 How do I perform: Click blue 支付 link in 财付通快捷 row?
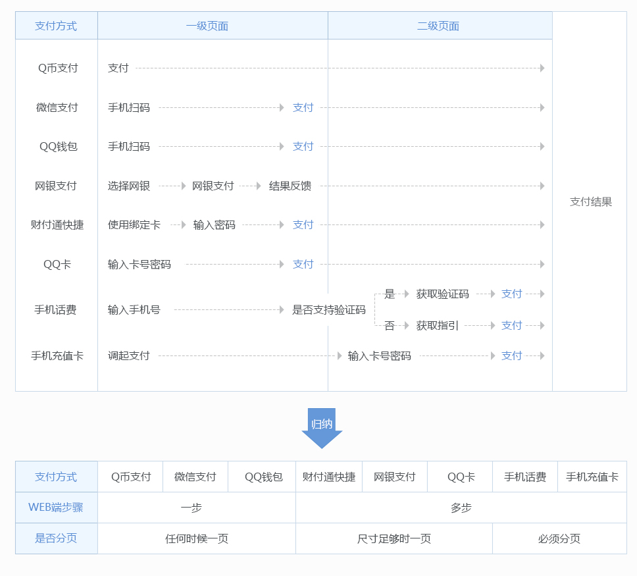(303, 224)
